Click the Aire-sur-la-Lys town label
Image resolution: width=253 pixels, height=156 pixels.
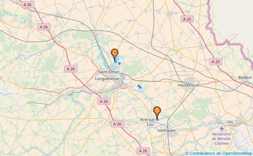pos(150,122)
